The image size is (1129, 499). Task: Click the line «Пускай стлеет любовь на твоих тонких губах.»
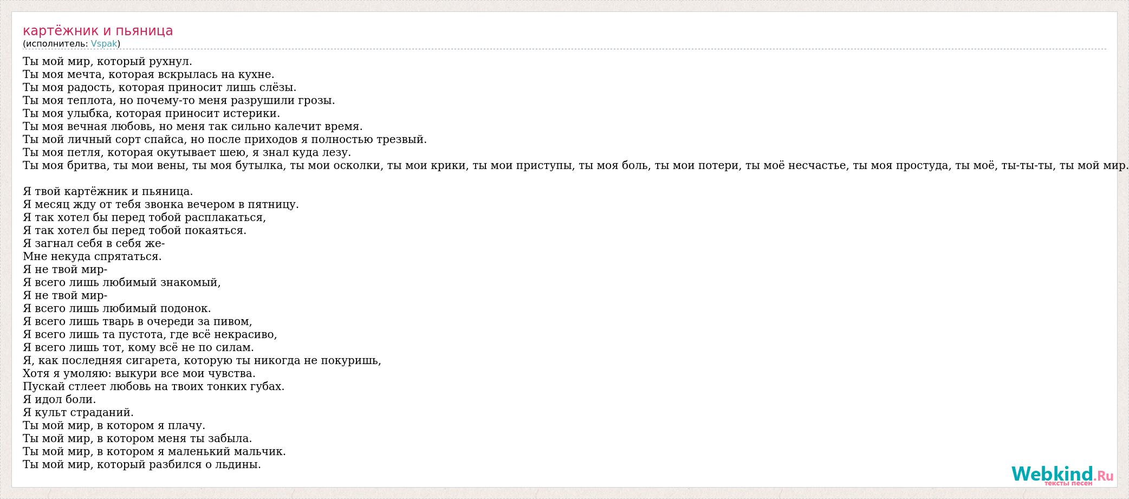click(153, 386)
